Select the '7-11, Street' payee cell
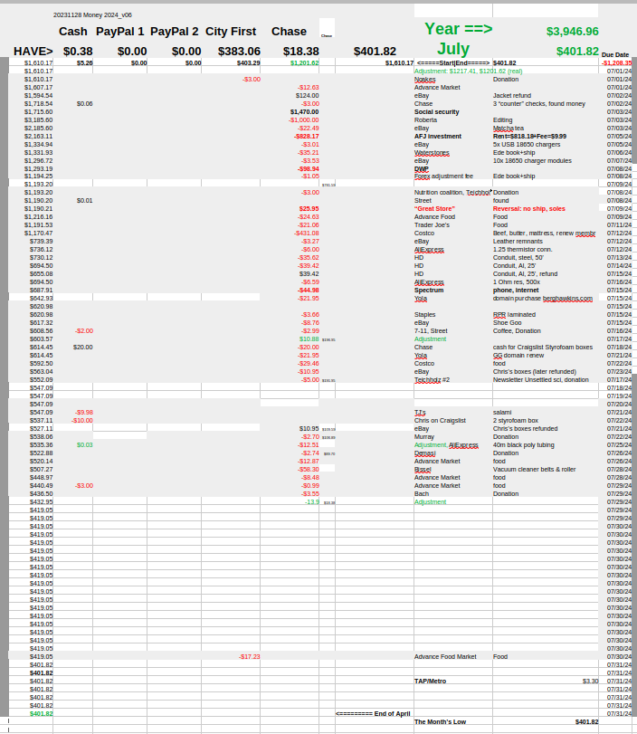 431,331
